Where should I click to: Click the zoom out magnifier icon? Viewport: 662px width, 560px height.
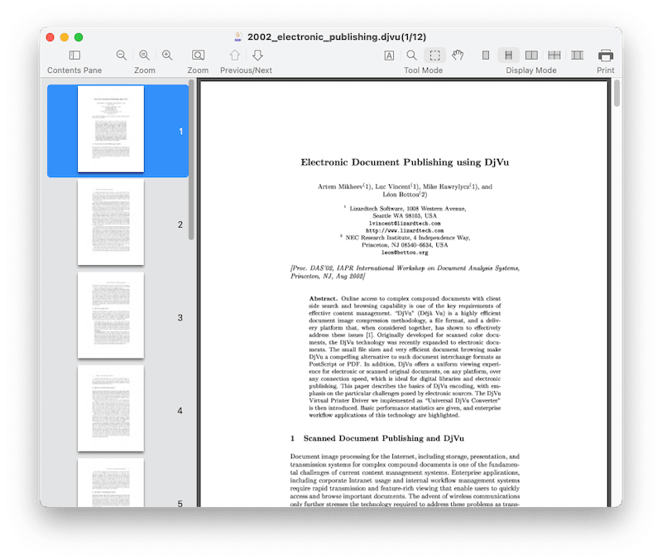point(122,56)
